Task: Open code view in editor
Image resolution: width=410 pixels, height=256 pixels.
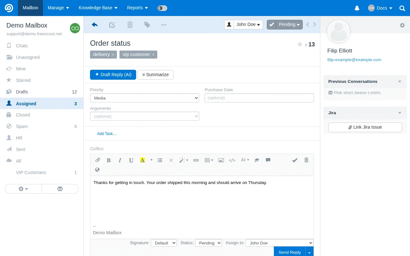Action: pyautogui.click(x=232, y=160)
